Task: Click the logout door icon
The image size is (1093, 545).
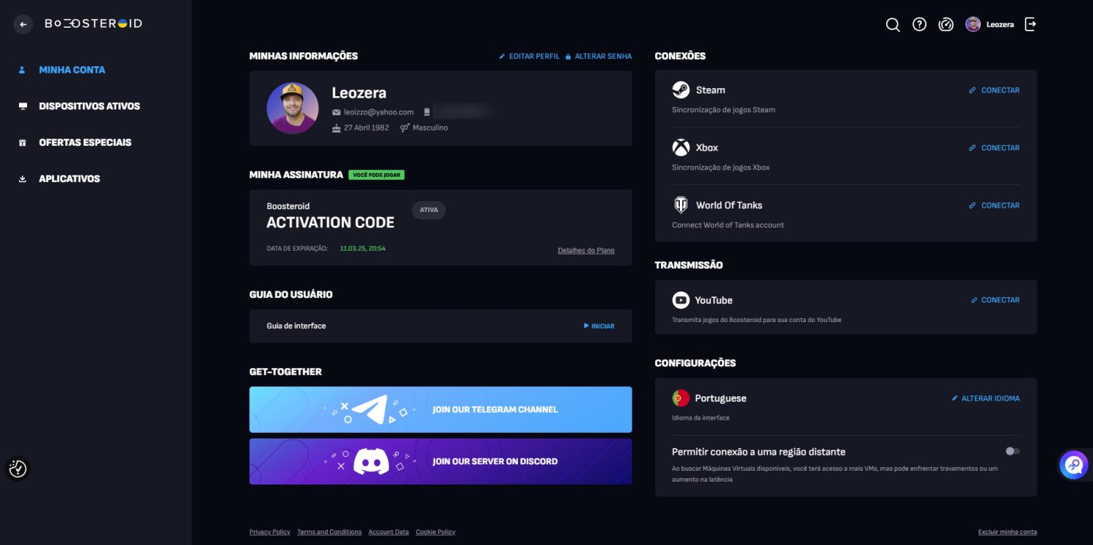Action: tap(1030, 24)
